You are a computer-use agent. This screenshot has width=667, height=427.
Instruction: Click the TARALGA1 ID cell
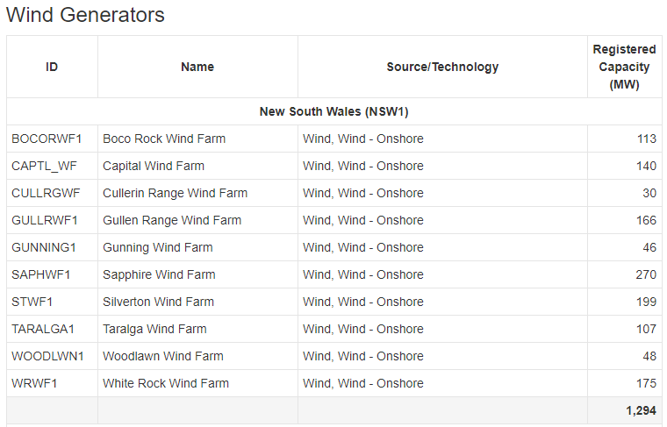[43, 329]
